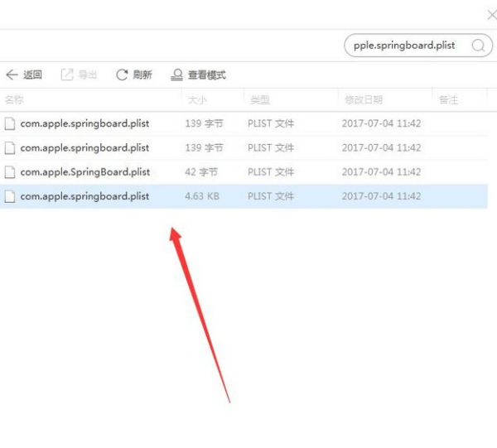Click the back arrow icon
This screenshot has height=448, width=497.
12,75
